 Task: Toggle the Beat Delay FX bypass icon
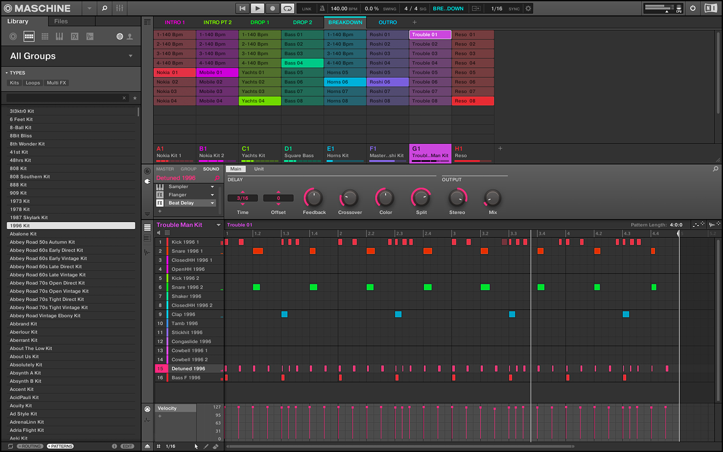tap(160, 203)
